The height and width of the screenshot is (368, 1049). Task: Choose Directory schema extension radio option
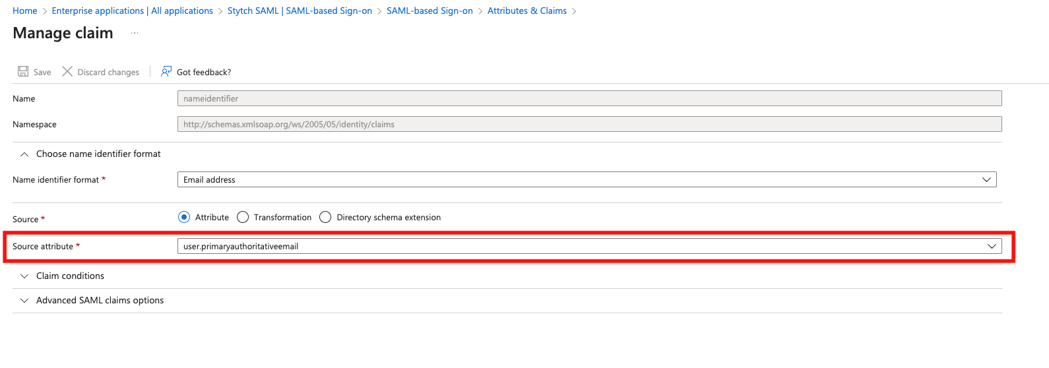point(325,217)
